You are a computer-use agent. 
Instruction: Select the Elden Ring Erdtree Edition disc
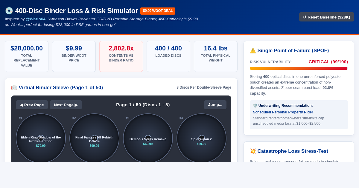(41, 138)
